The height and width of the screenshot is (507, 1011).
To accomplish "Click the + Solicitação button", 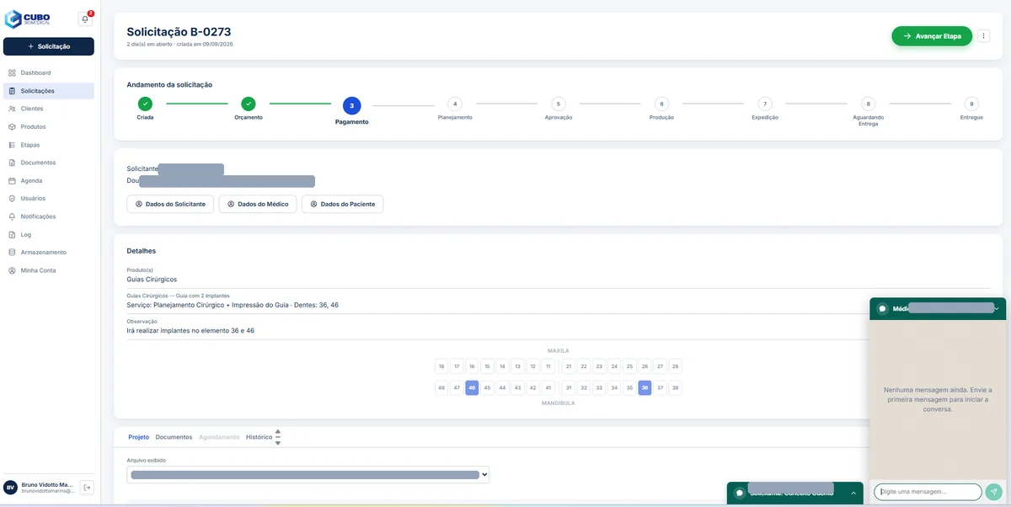I will [49, 46].
